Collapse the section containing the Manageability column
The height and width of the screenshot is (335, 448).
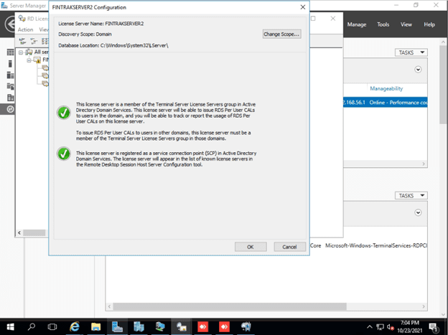coord(418,70)
